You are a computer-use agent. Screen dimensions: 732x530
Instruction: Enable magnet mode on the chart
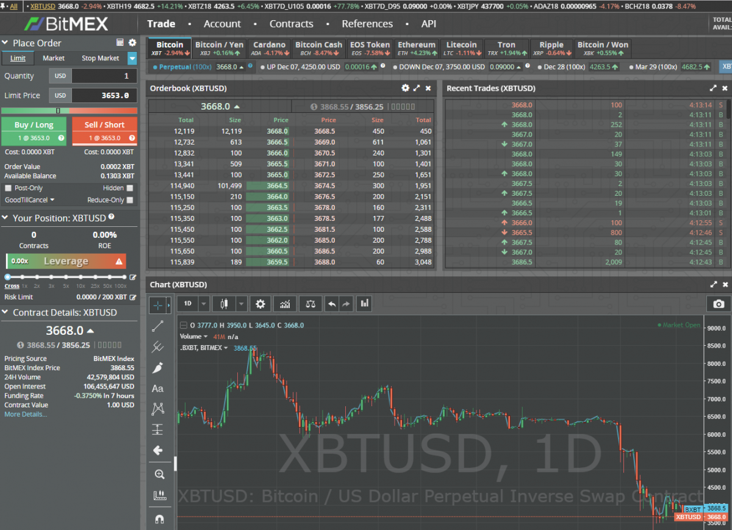159,519
